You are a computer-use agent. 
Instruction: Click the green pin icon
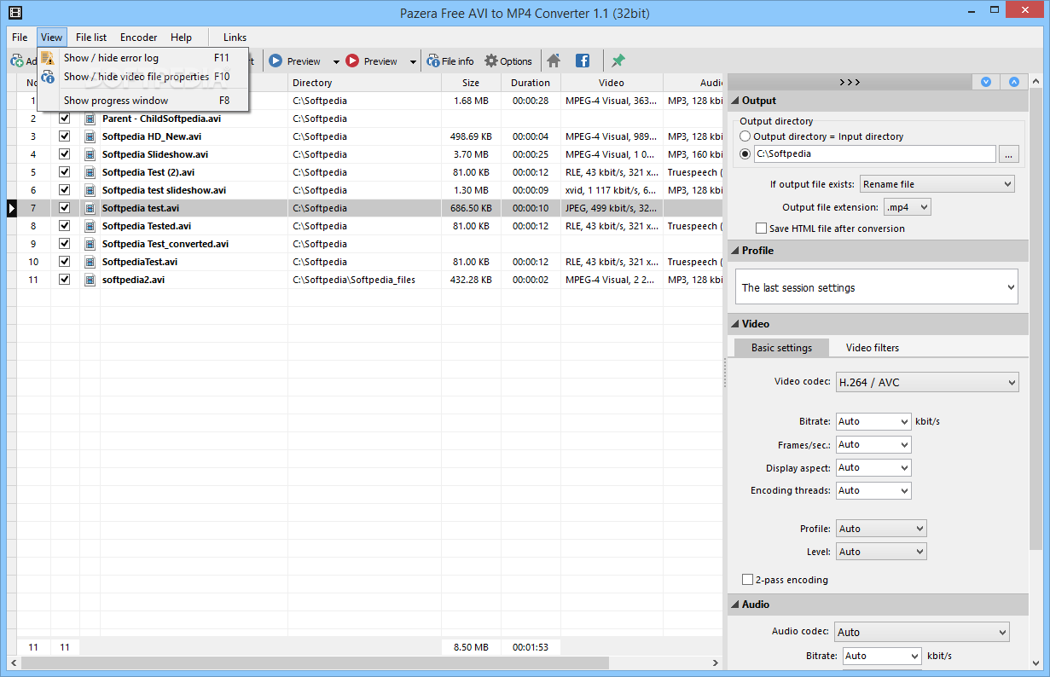[618, 61]
